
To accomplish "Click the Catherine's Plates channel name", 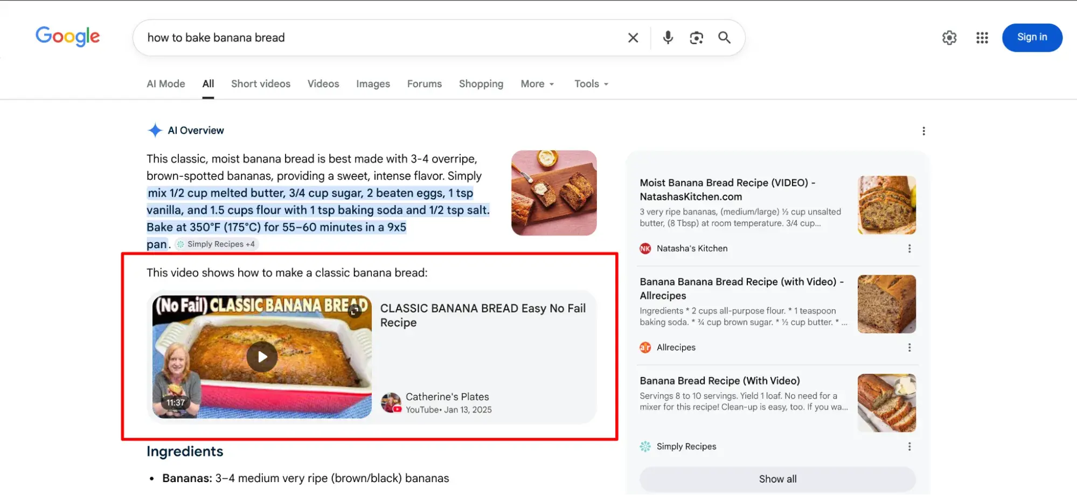I will 447,396.
